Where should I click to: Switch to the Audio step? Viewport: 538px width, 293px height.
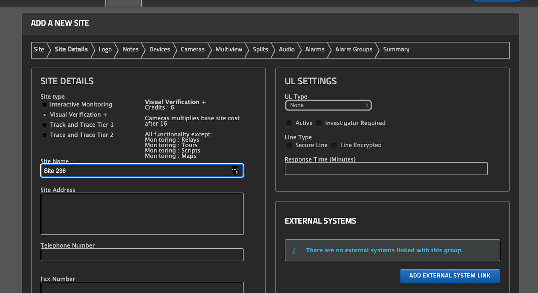point(286,49)
